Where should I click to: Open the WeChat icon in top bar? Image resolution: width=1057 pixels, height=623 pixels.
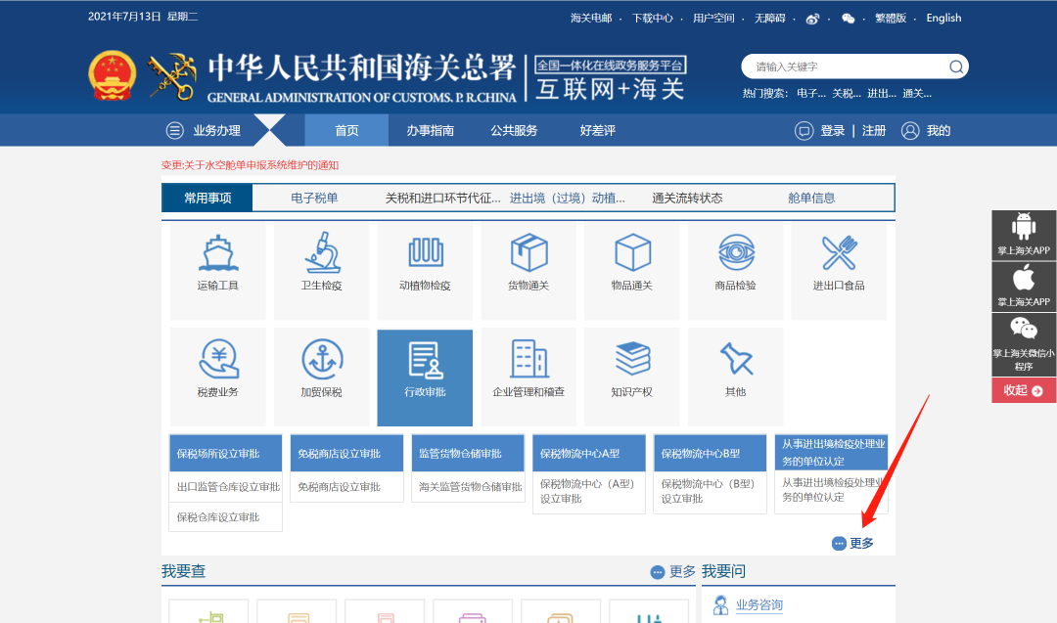(848, 19)
